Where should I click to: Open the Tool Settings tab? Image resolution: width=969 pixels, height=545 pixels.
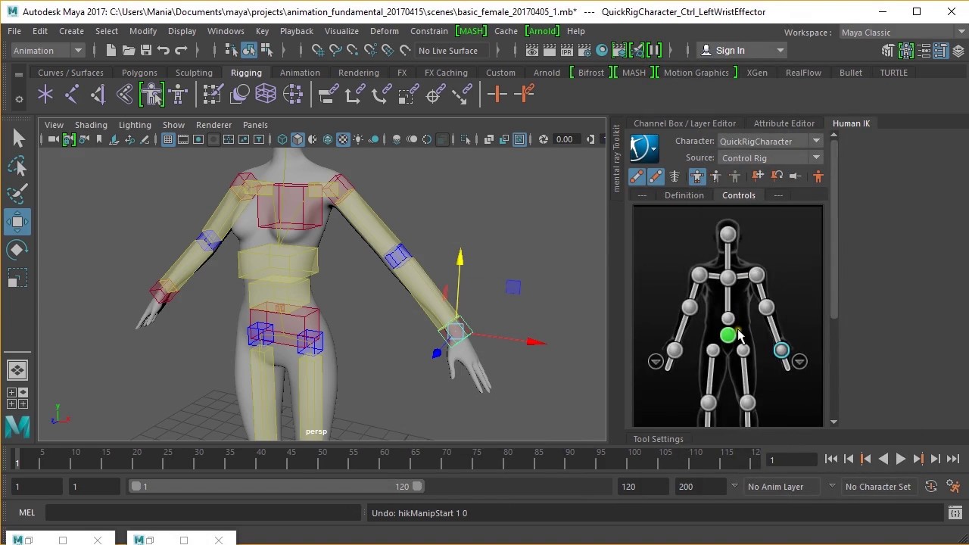pyautogui.click(x=658, y=439)
